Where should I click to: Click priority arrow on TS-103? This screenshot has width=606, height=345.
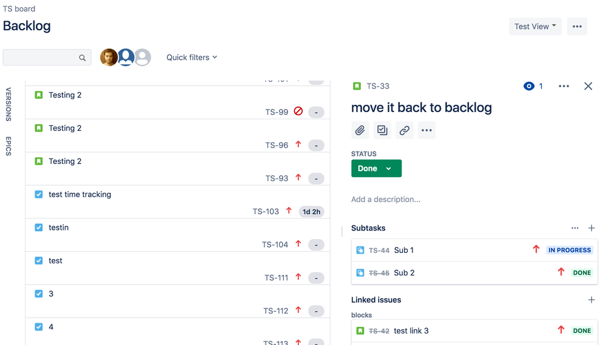(289, 211)
